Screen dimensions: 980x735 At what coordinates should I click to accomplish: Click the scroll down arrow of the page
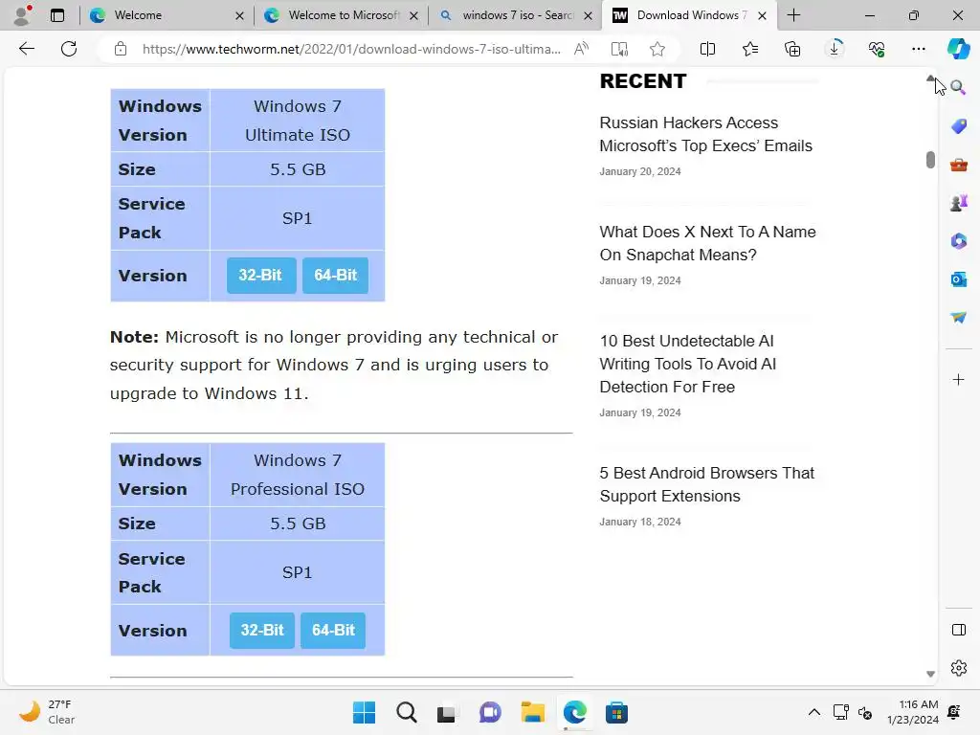930,674
